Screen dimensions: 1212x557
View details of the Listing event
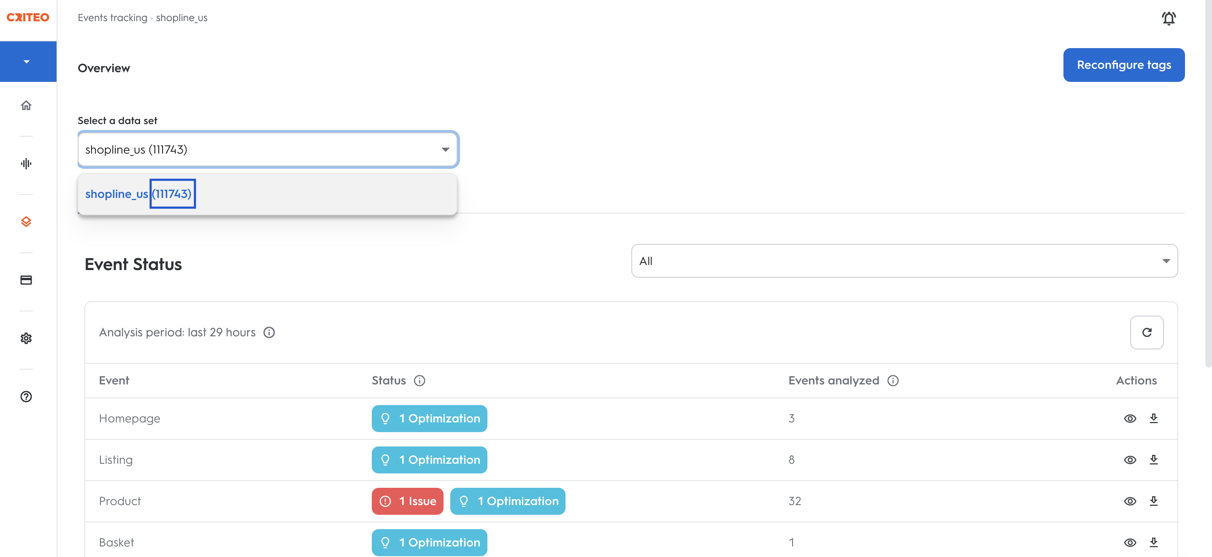pyautogui.click(x=1130, y=460)
